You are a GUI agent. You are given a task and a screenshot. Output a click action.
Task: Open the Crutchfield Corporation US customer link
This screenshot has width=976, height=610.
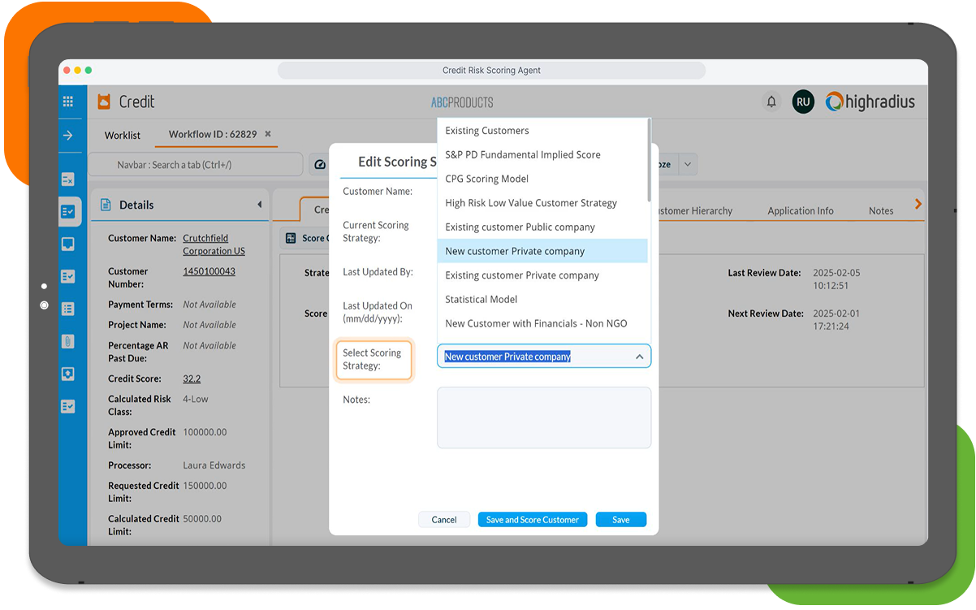tap(214, 244)
